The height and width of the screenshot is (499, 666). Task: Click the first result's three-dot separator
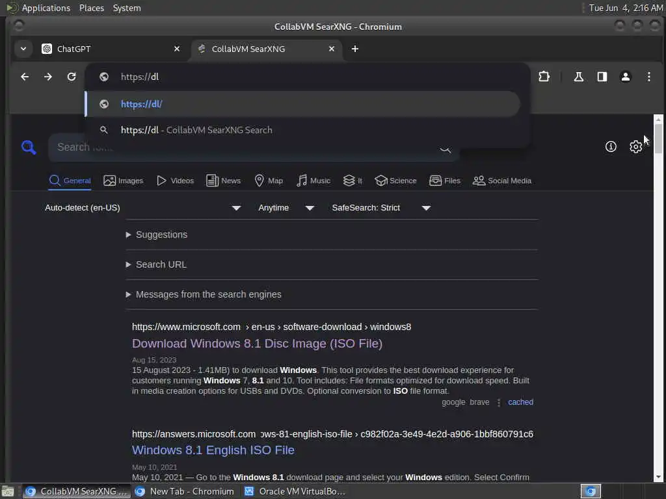(x=499, y=402)
